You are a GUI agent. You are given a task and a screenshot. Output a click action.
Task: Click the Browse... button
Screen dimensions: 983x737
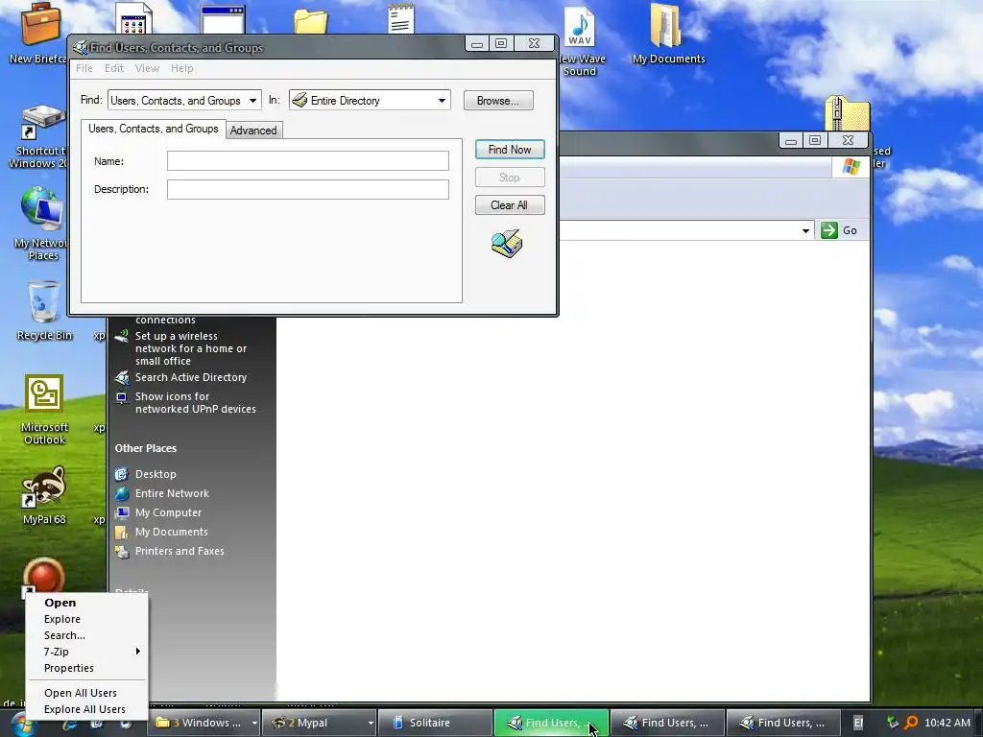click(x=498, y=100)
